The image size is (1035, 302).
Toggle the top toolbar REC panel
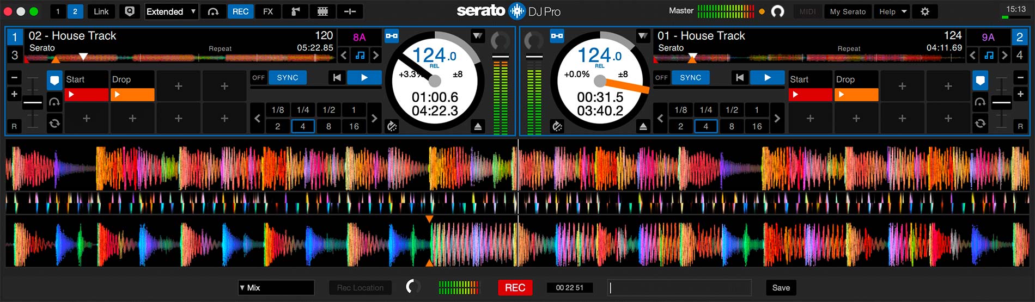[240, 11]
